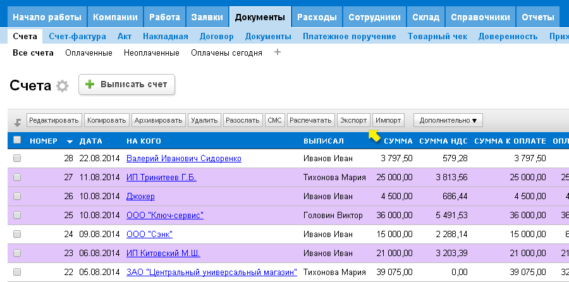Select checkbox for invoice 25 row
Screen dimensions: 569x282
(17, 215)
